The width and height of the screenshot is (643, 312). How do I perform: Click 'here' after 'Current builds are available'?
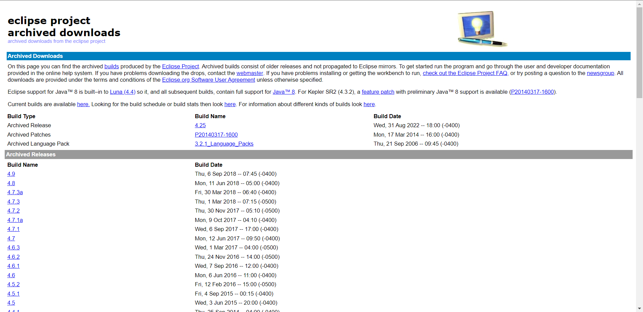click(x=83, y=104)
